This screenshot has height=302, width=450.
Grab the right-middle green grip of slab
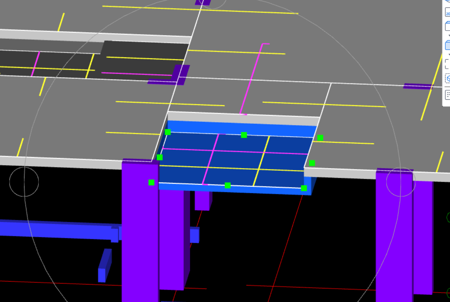click(312, 163)
